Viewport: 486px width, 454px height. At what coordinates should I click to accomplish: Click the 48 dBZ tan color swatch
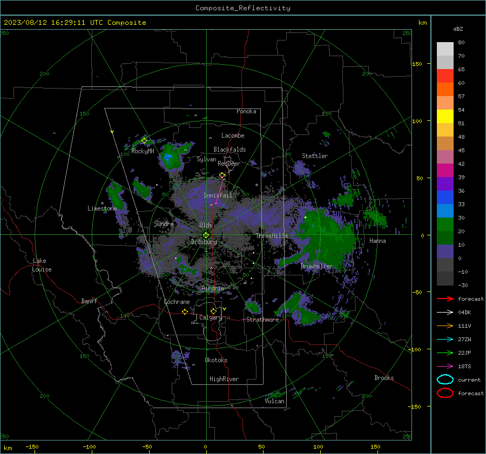point(445,143)
